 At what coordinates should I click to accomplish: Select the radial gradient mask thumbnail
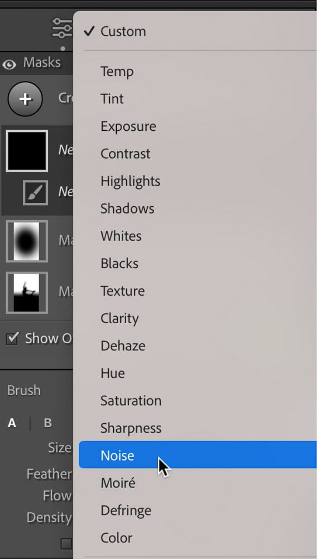click(x=27, y=241)
